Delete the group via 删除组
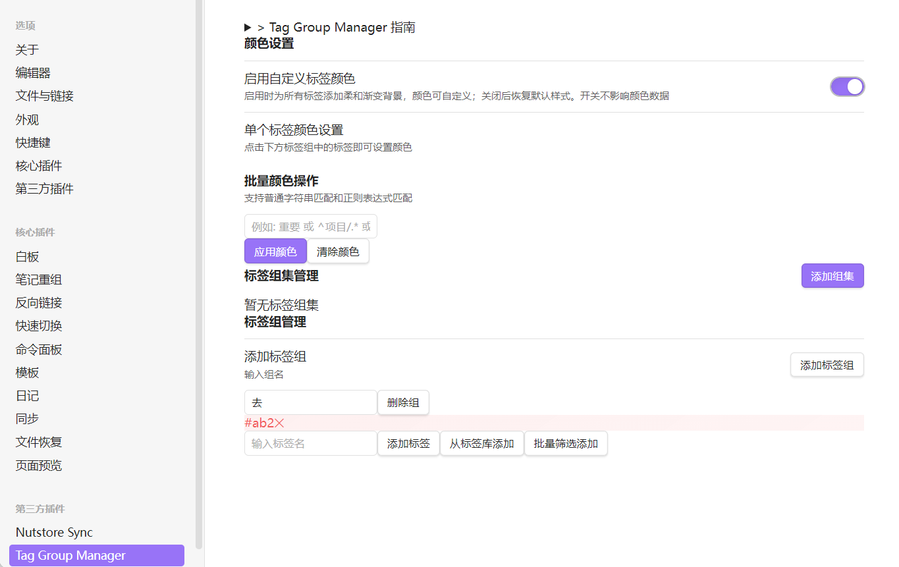The width and height of the screenshot is (899, 567). coord(403,403)
